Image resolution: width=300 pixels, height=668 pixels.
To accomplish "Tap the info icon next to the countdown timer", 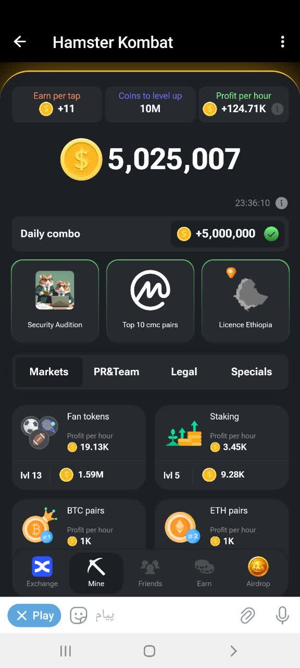I will pos(281,203).
